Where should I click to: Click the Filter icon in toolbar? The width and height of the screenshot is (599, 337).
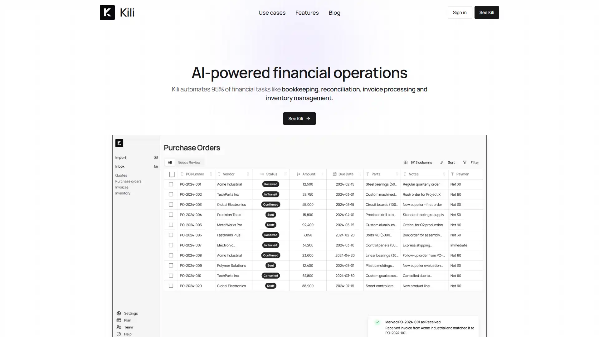465,162
